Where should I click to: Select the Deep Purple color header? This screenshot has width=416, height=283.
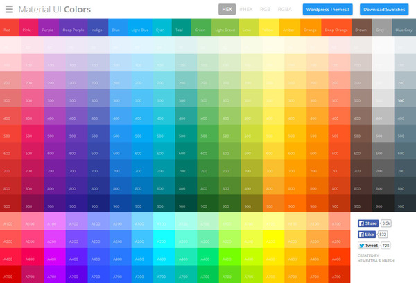coord(73,27)
